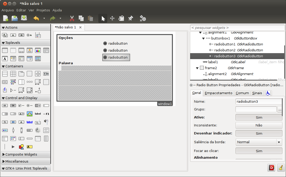Create a new project with New icon
The image size is (286, 177).
coord(6,18)
